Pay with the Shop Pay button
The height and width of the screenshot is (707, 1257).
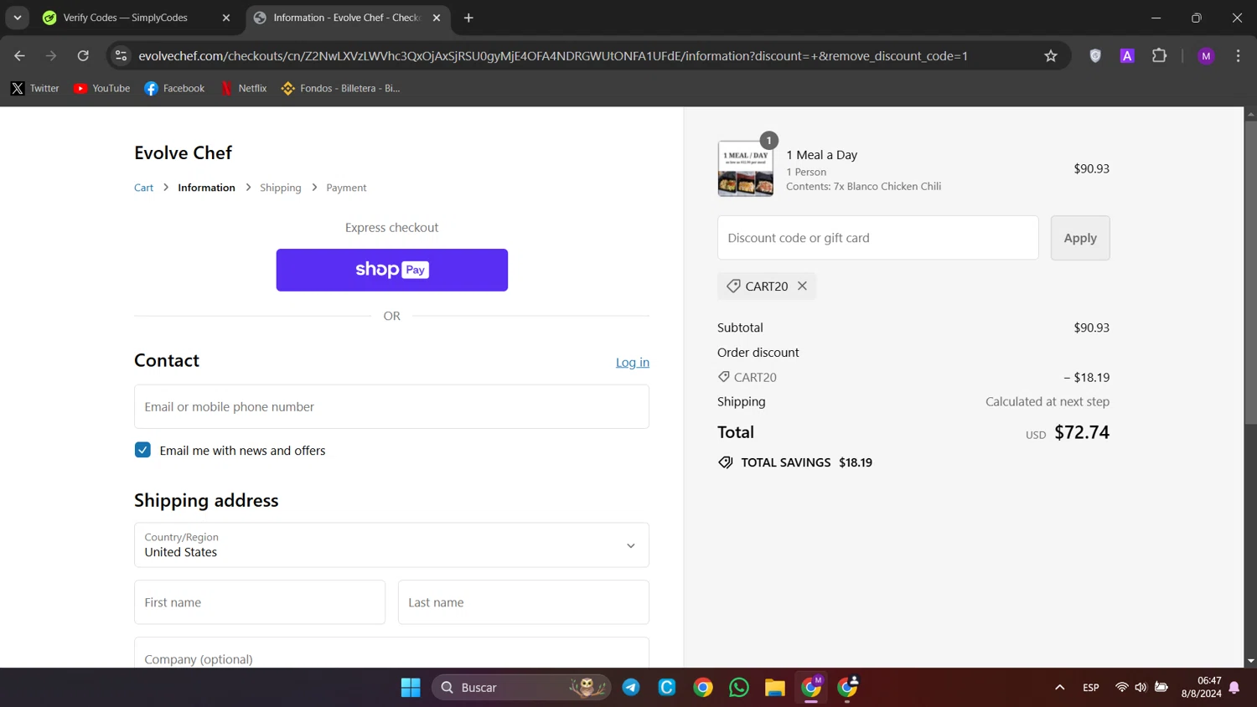click(x=392, y=270)
